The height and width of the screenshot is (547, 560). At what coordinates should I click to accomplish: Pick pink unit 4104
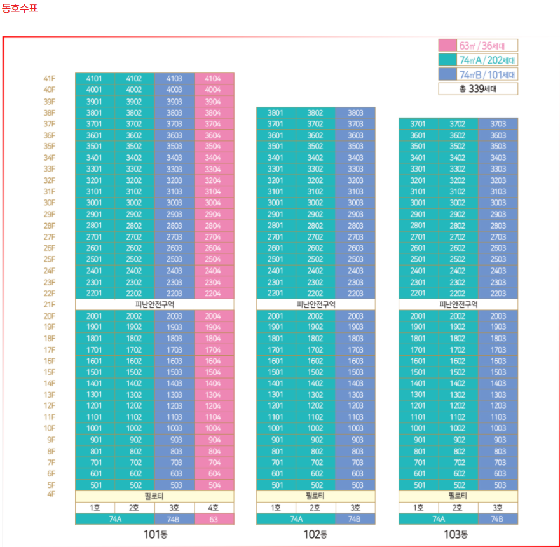pos(214,79)
